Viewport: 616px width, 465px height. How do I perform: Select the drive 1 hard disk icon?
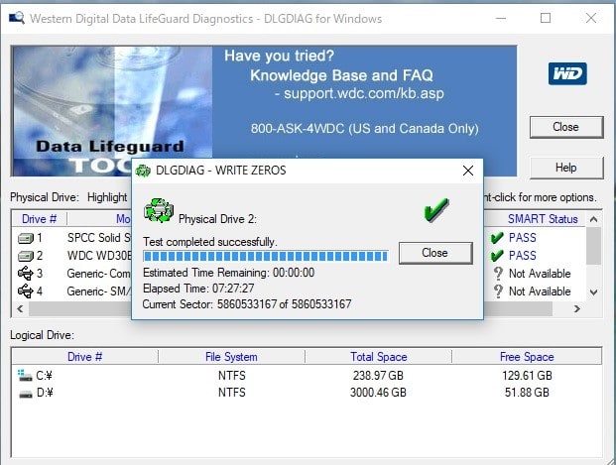(26, 238)
